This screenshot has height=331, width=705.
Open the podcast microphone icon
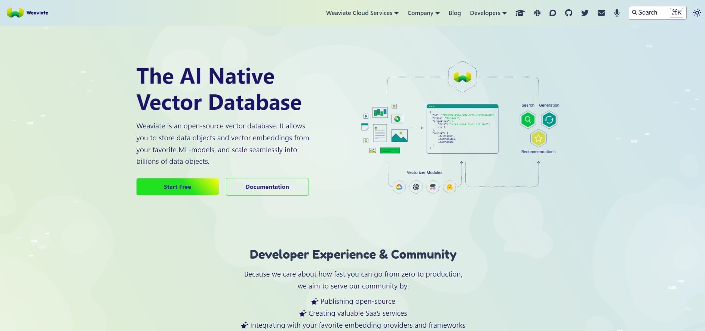(617, 13)
